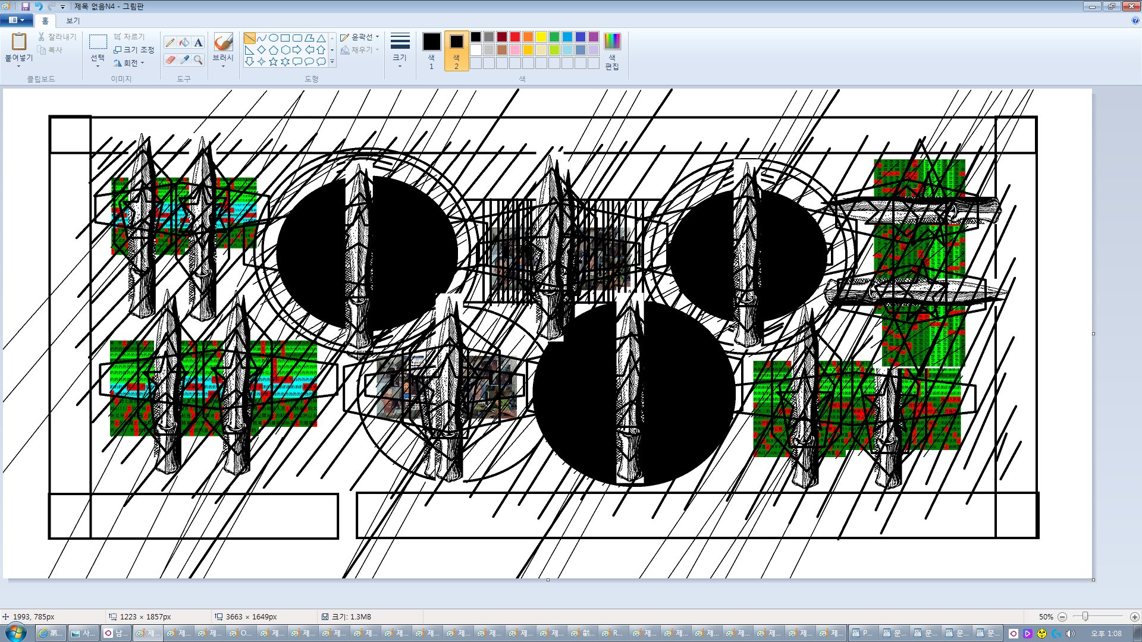Viewport: 1142px width, 642px height.
Task: Choose the Oval shape
Action: pyautogui.click(x=274, y=38)
